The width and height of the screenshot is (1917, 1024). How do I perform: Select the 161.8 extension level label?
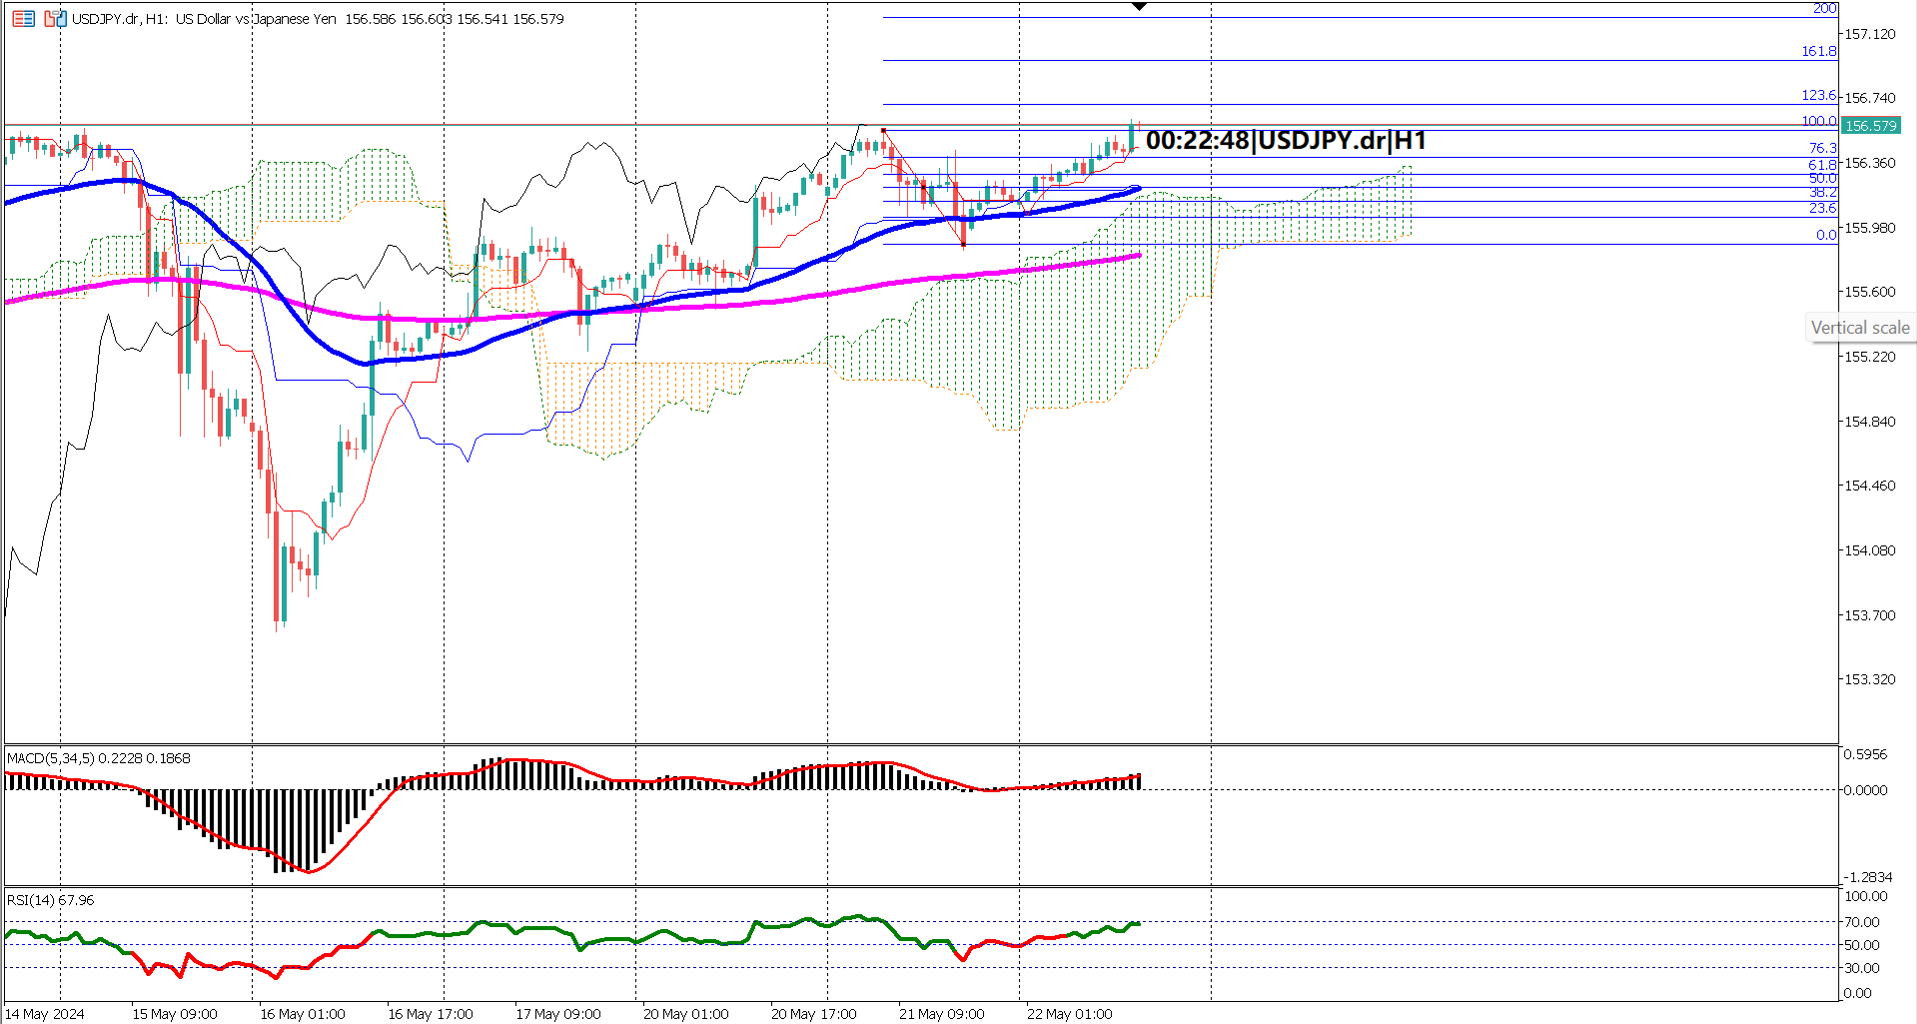1820,52
